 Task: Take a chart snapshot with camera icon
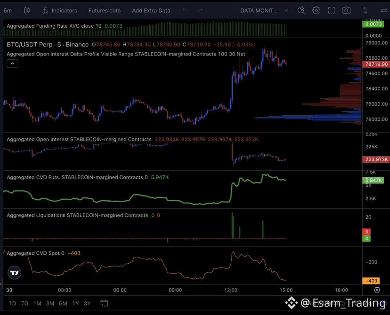346,10
